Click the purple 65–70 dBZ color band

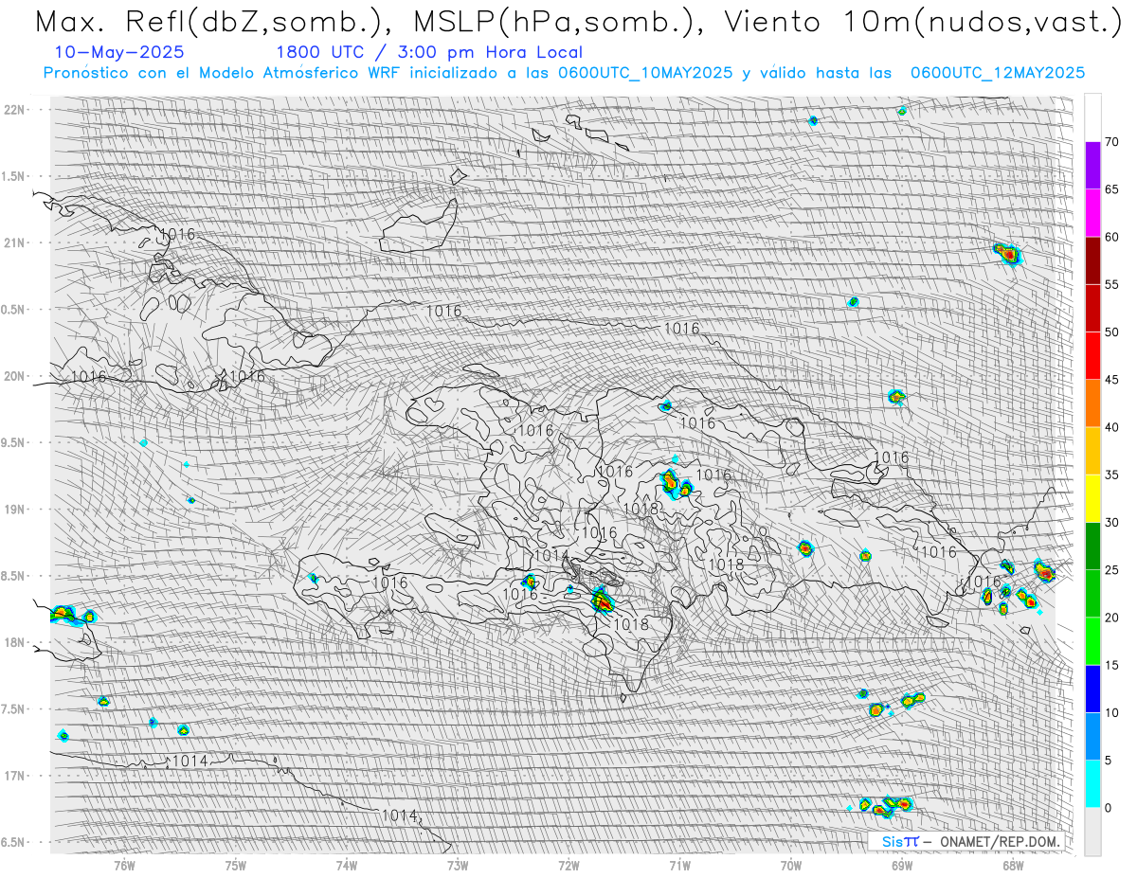tap(1092, 166)
